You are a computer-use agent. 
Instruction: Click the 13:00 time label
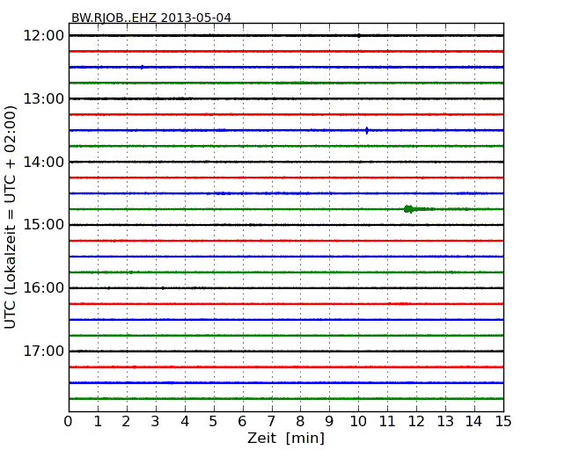[x=43, y=98]
